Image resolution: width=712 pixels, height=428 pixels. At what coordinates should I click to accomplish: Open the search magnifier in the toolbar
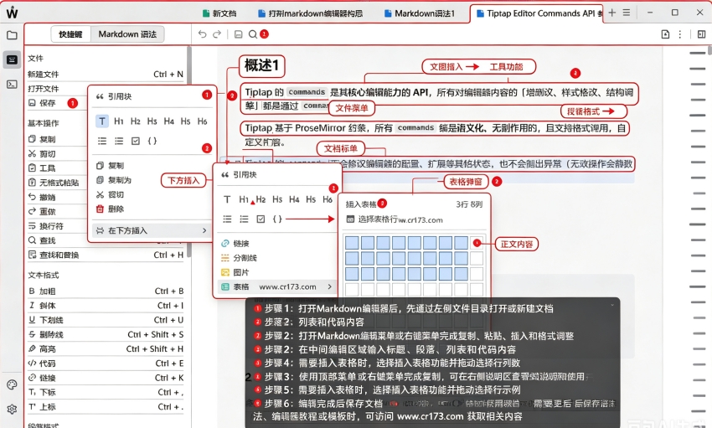point(253,34)
